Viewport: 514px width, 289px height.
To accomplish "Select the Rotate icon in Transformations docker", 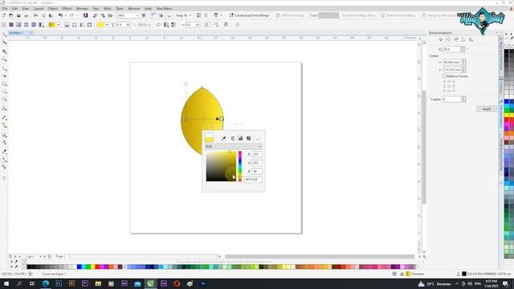I will tap(448, 39).
